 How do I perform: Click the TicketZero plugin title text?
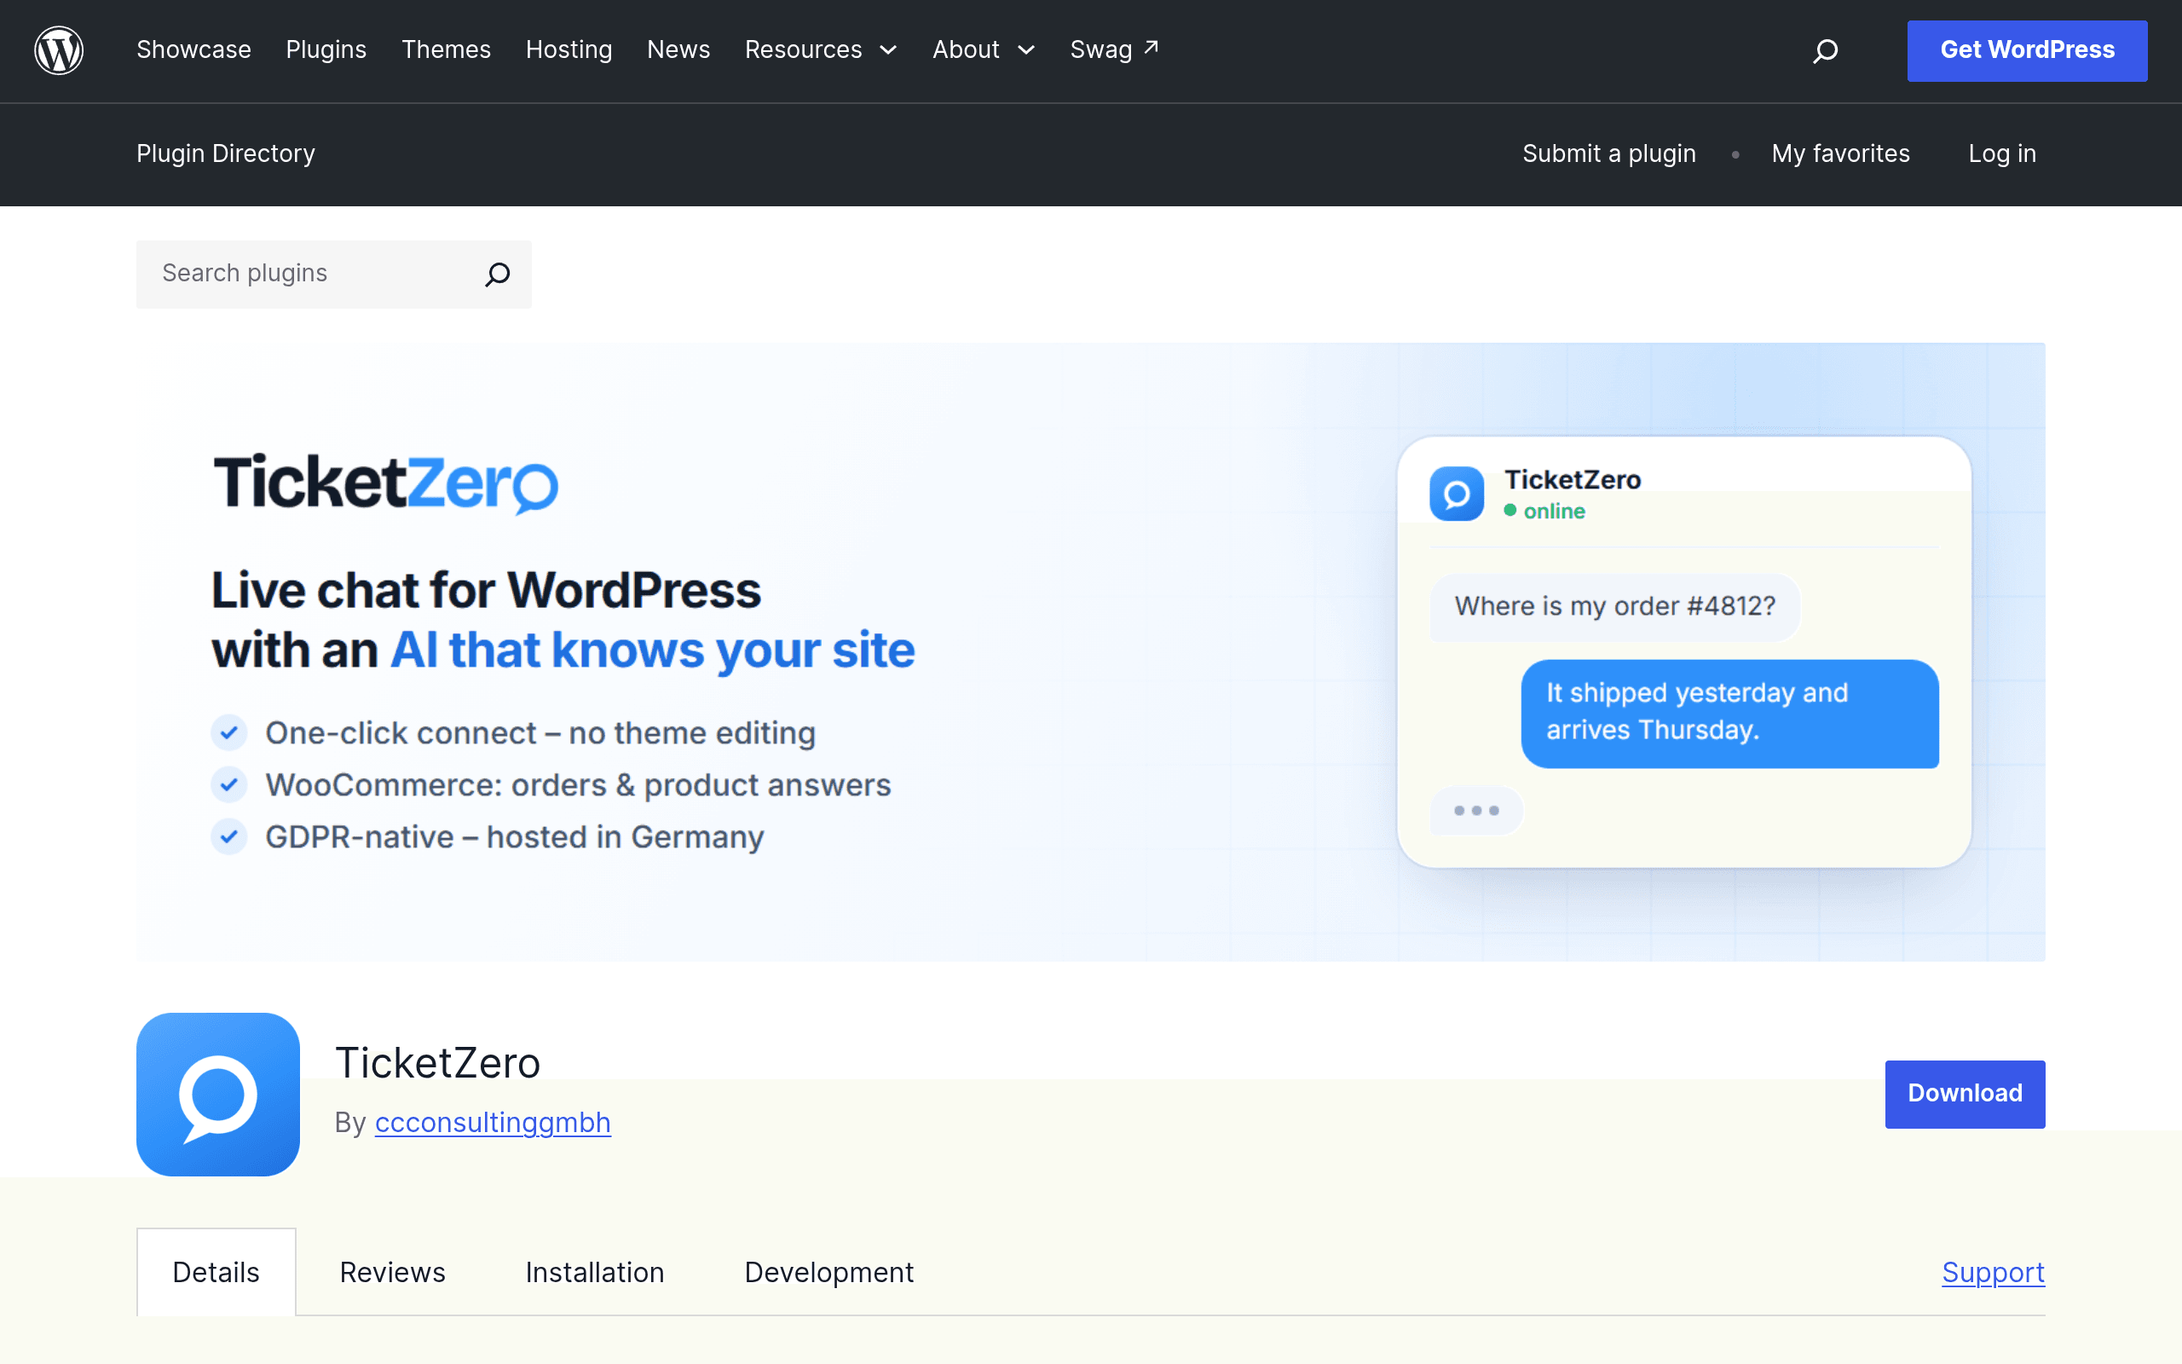(437, 1063)
